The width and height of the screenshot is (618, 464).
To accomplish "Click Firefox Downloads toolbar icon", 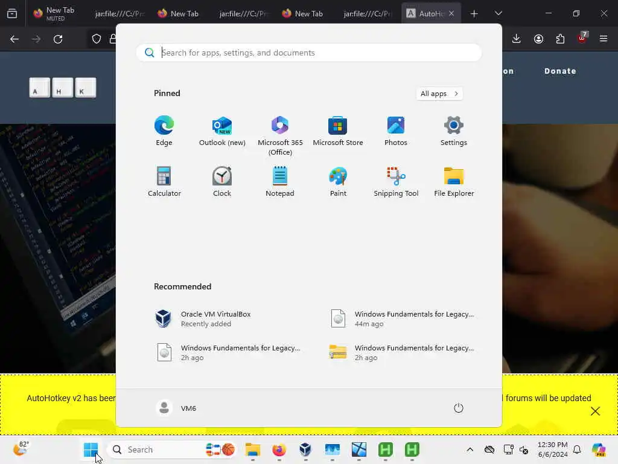I will [517, 39].
